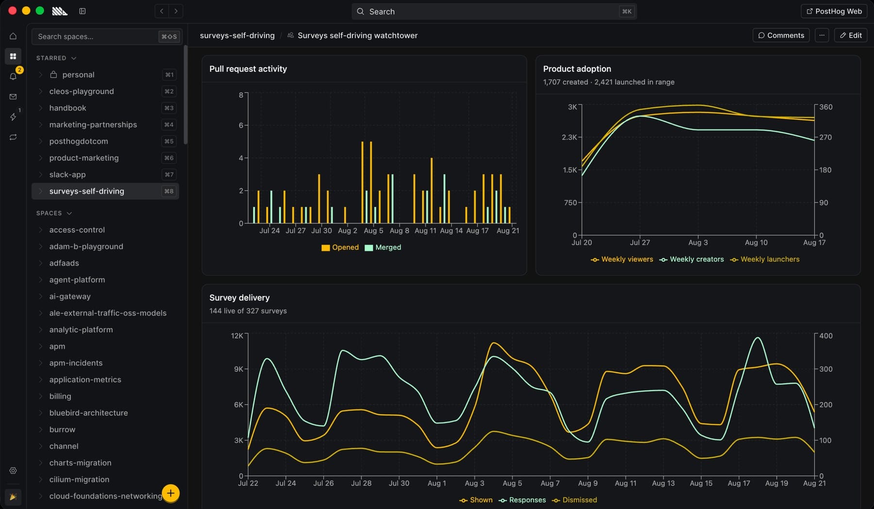Screen dimensions: 874x509
Task: Collapse the SPACES section
Action: pyautogui.click(x=54, y=213)
